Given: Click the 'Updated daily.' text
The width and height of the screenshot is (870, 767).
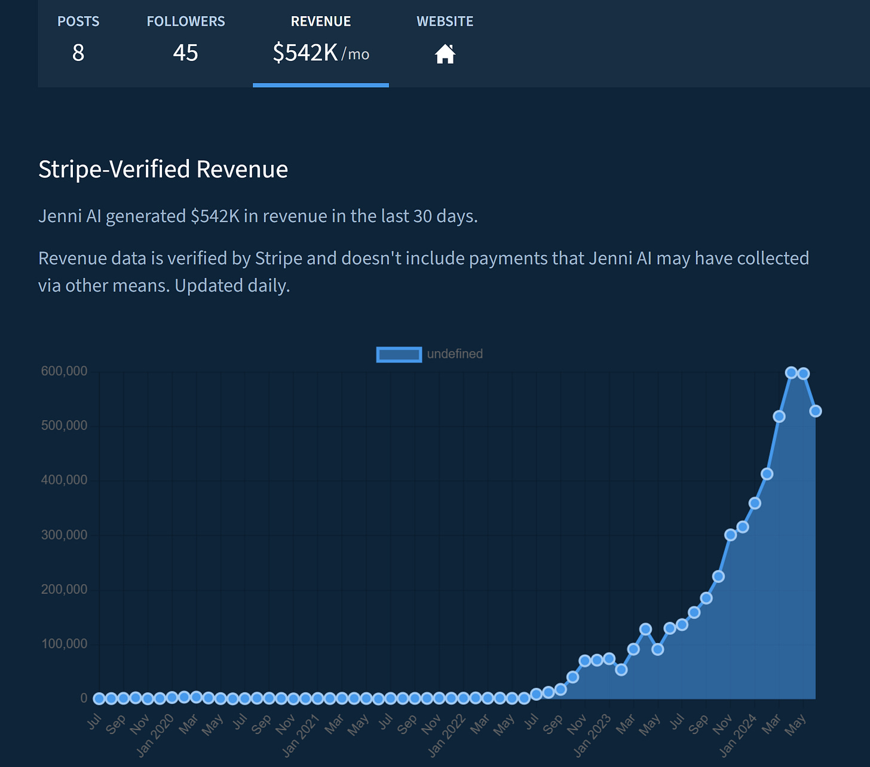Looking at the screenshot, I should coord(232,286).
